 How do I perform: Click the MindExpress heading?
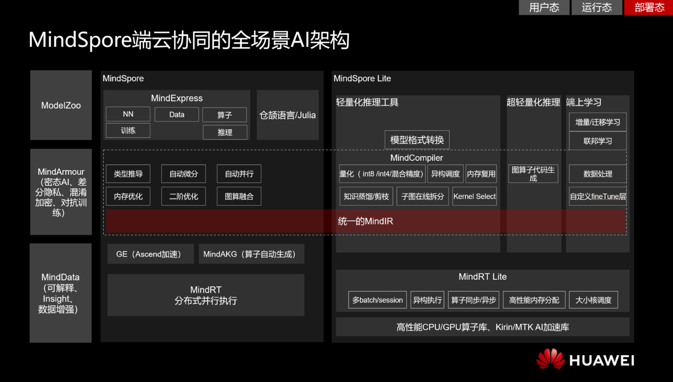[x=177, y=99]
